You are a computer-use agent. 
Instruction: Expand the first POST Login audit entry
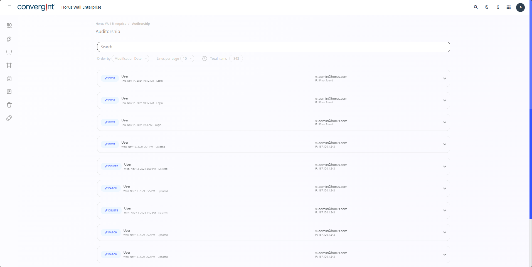click(444, 78)
